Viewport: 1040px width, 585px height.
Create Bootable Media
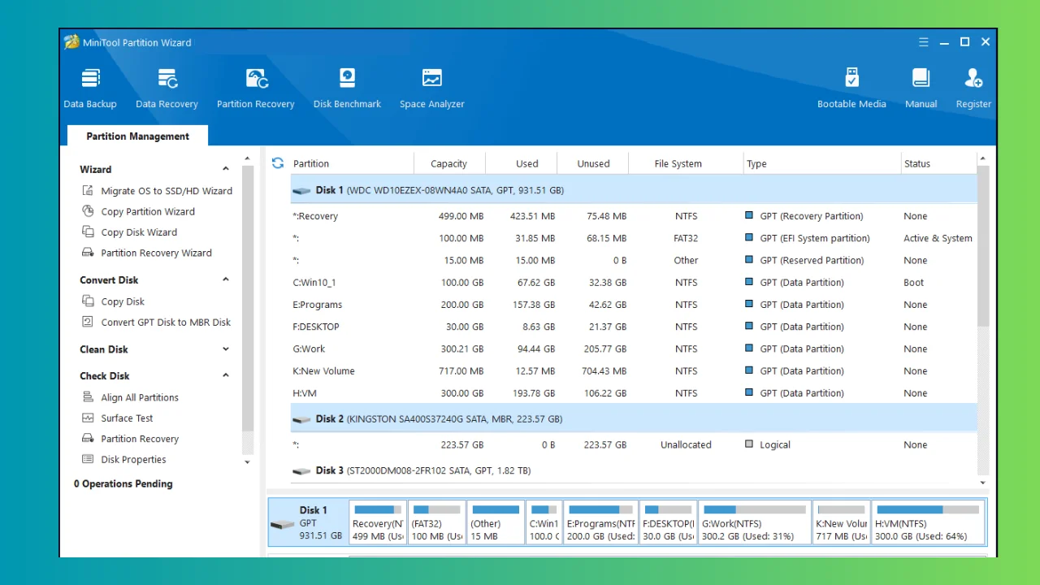pos(851,89)
